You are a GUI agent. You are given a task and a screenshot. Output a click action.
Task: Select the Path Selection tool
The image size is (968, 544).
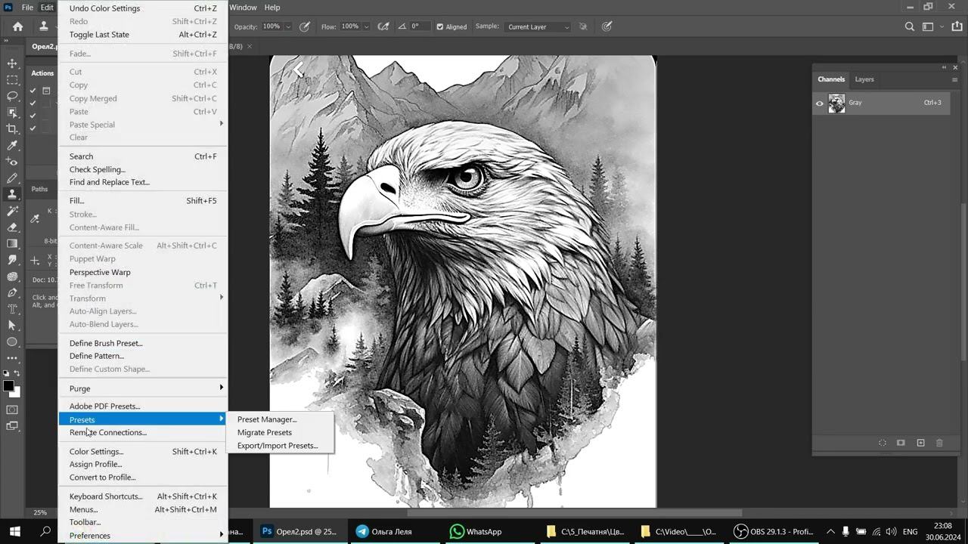[12, 325]
